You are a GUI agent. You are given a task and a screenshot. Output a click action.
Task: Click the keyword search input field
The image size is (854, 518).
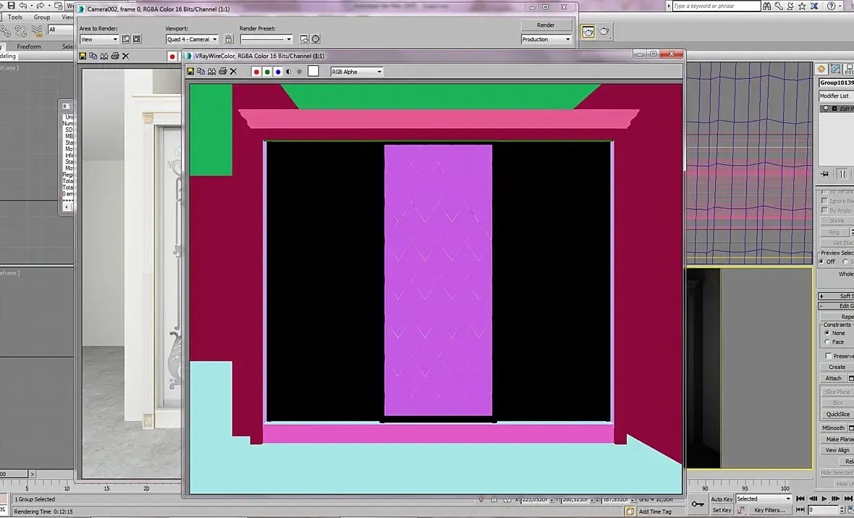(x=716, y=6)
